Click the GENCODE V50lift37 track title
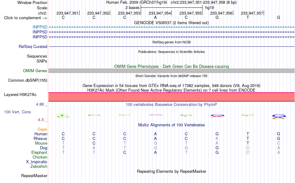295x183 pixels. pos(171,23)
